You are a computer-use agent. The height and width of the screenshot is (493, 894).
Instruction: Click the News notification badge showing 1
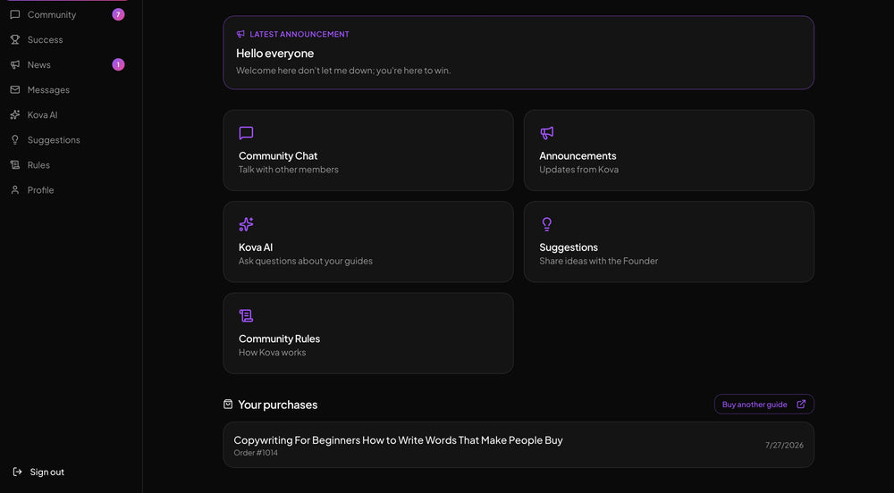pos(118,65)
